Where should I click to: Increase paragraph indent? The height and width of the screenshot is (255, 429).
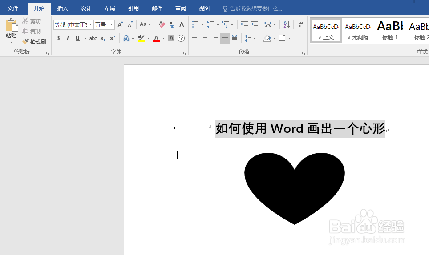[254, 24]
